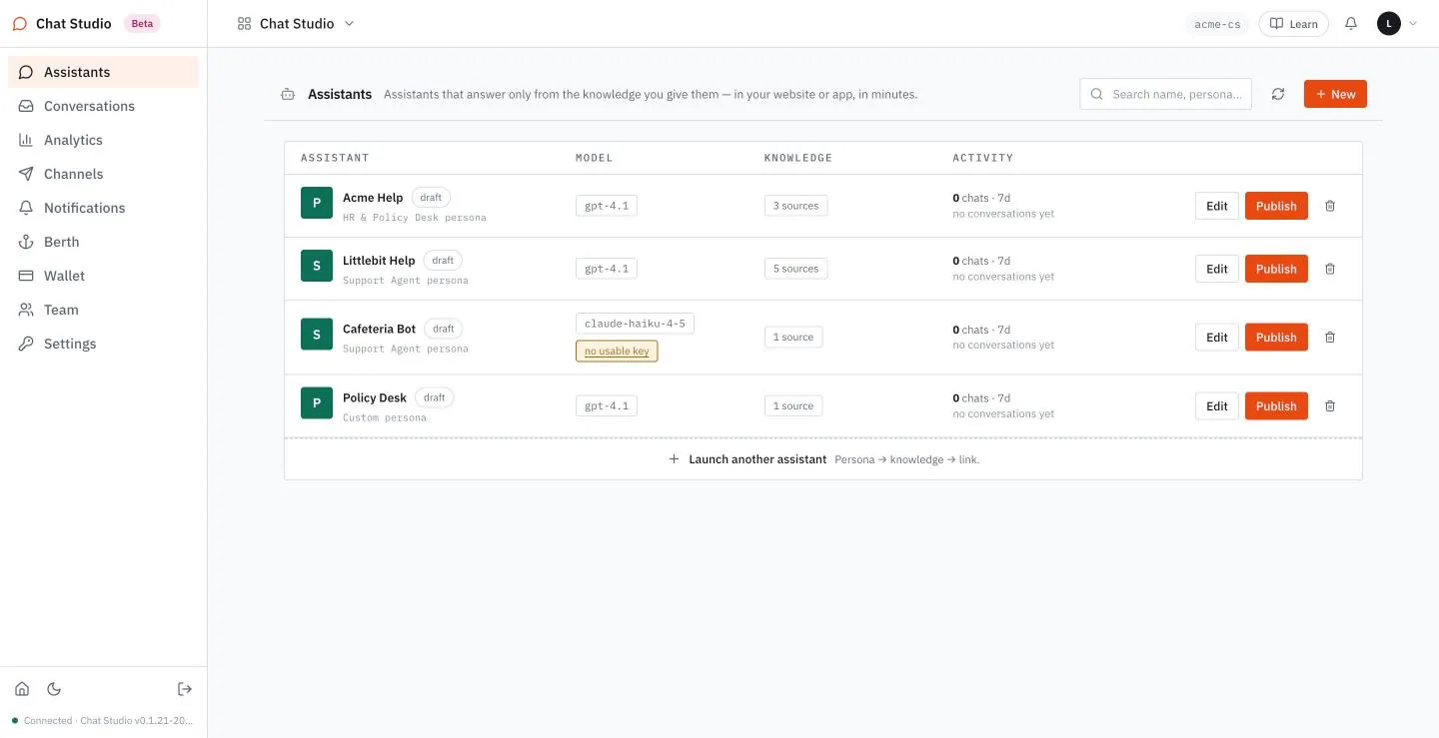Click the Cafeteria Bot avatar tile
The image size is (1439, 738).
coord(317,335)
